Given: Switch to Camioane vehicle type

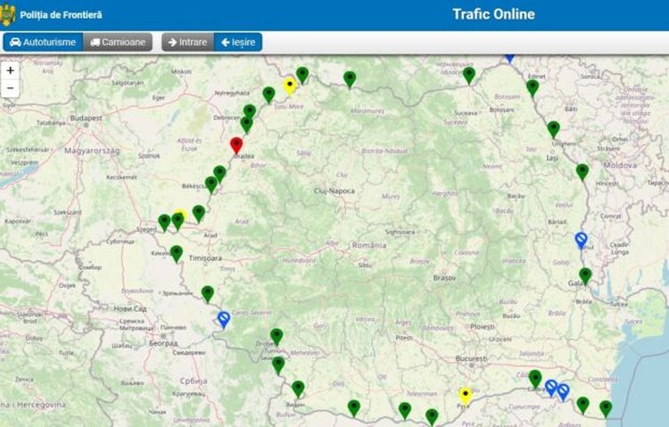Looking at the screenshot, I should [x=118, y=42].
